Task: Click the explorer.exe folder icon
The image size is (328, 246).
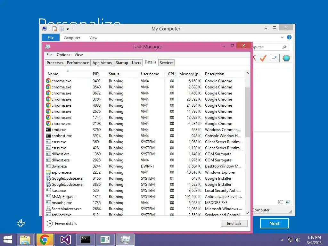Action: pyautogui.click(x=48, y=172)
